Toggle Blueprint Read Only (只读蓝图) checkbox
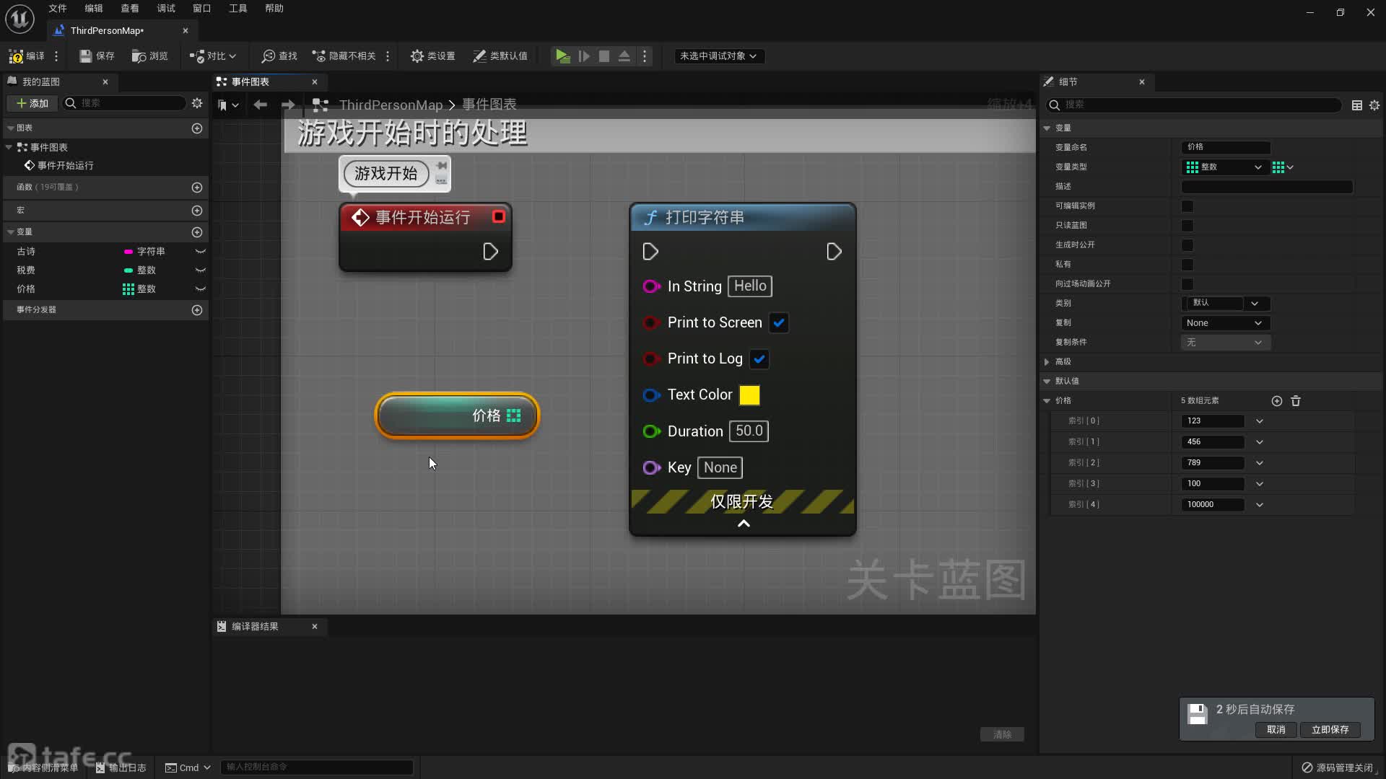This screenshot has width=1386, height=779. pyautogui.click(x=1187, y=225)
